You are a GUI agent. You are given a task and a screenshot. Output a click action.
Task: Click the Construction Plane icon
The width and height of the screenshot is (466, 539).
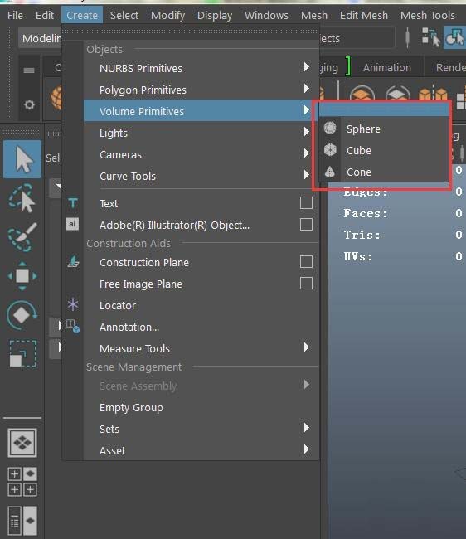[x=73, y=262]
